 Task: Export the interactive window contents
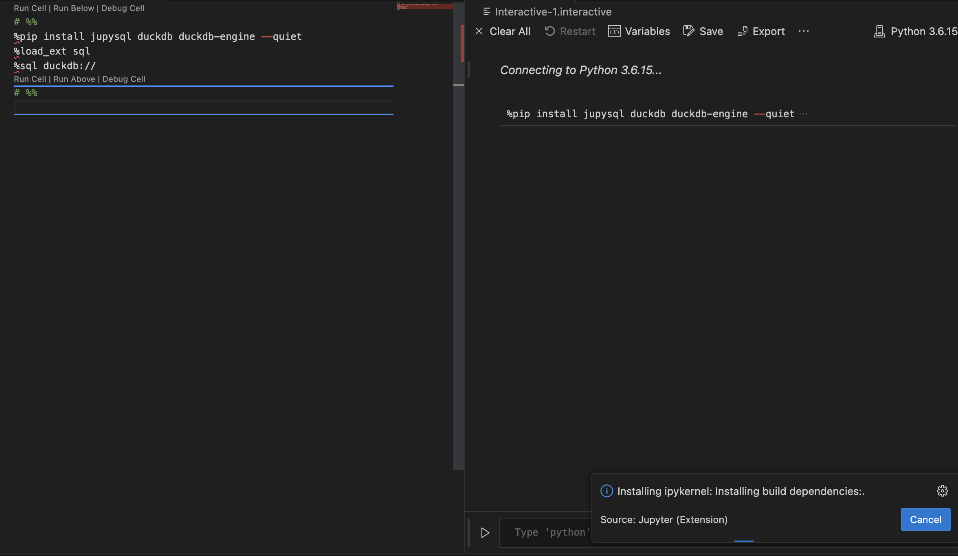coord(761,31)
